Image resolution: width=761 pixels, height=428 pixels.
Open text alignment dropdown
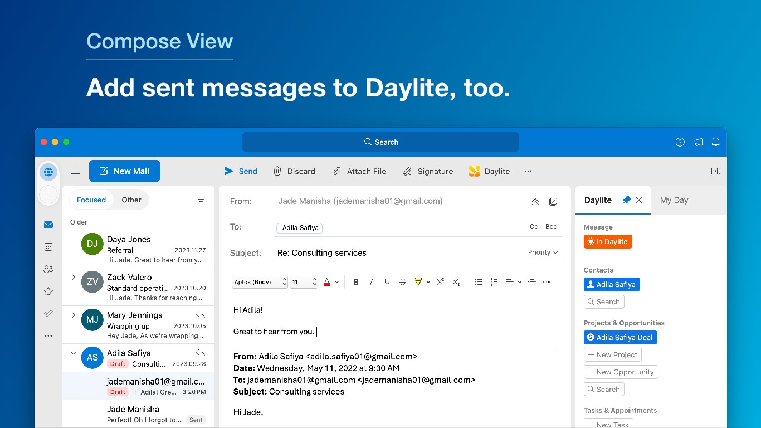pyautogui.click(x=513, y=282)
